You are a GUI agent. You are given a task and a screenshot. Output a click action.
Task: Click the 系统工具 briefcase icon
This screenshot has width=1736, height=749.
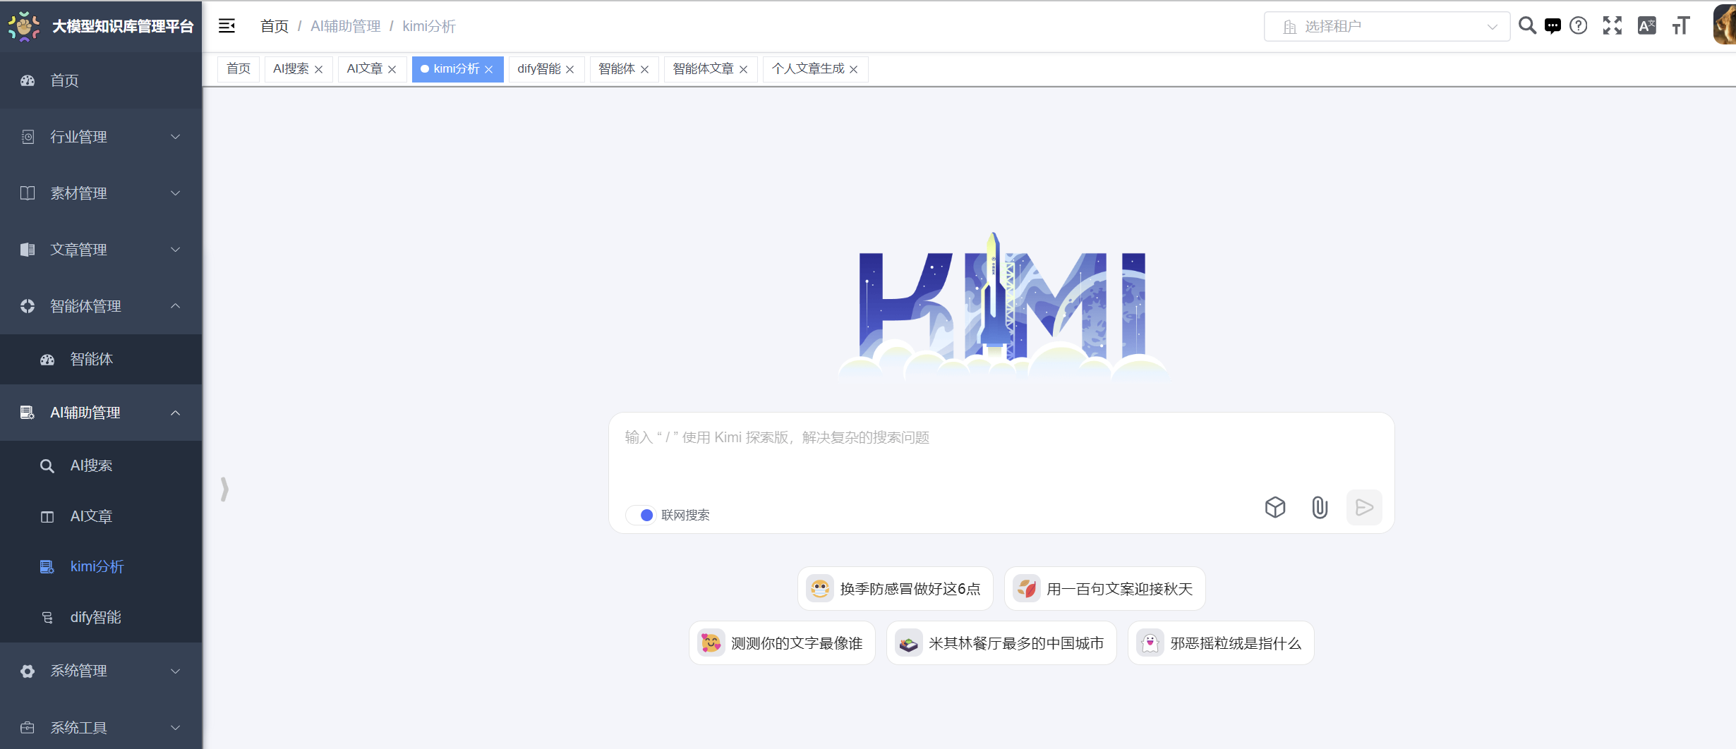28,727
